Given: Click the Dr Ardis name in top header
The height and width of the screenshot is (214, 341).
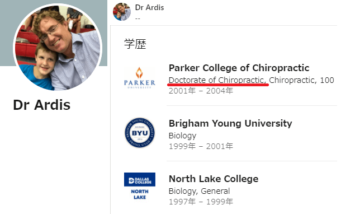Looking at the screenshot, I should 149,7.
